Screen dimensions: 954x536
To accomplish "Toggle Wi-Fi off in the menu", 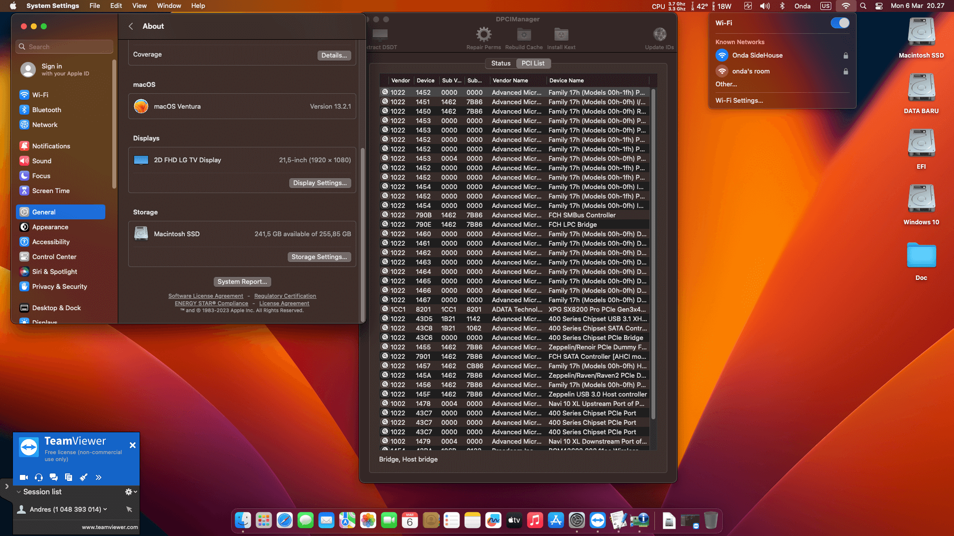I will pyautogui.click(x=840, y=23).
